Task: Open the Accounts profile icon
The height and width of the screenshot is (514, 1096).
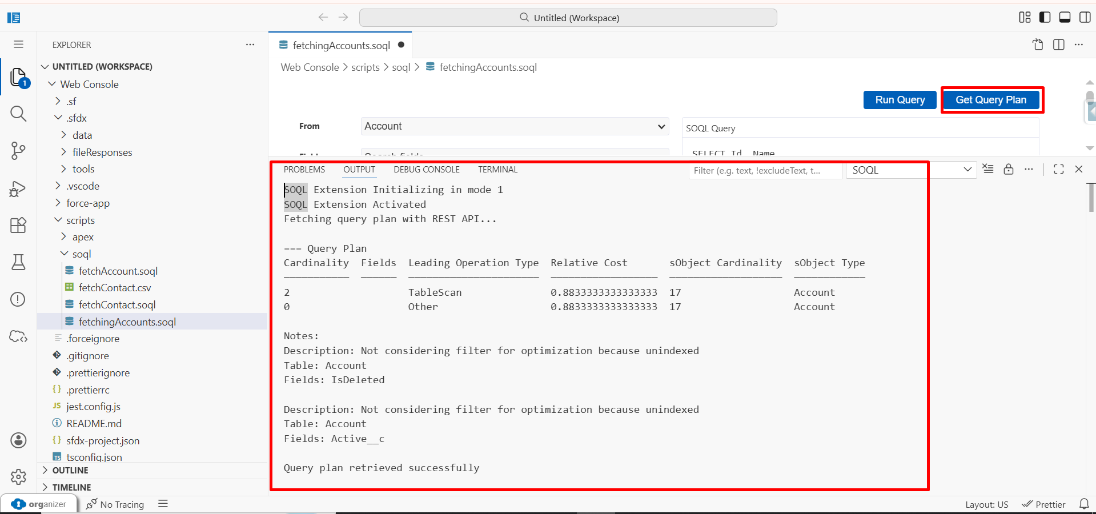Action: click(18, 440)
